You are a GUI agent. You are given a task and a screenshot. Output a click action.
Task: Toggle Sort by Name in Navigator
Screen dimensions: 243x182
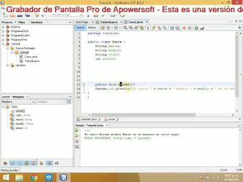coord(50,163)
